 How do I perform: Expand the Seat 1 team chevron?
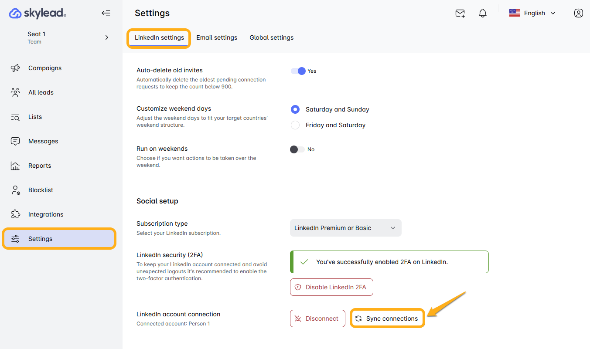(x=107, y=37)
